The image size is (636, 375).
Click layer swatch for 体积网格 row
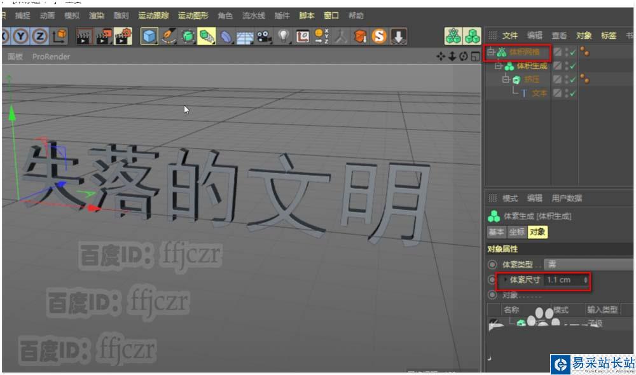tap(558, 52)
